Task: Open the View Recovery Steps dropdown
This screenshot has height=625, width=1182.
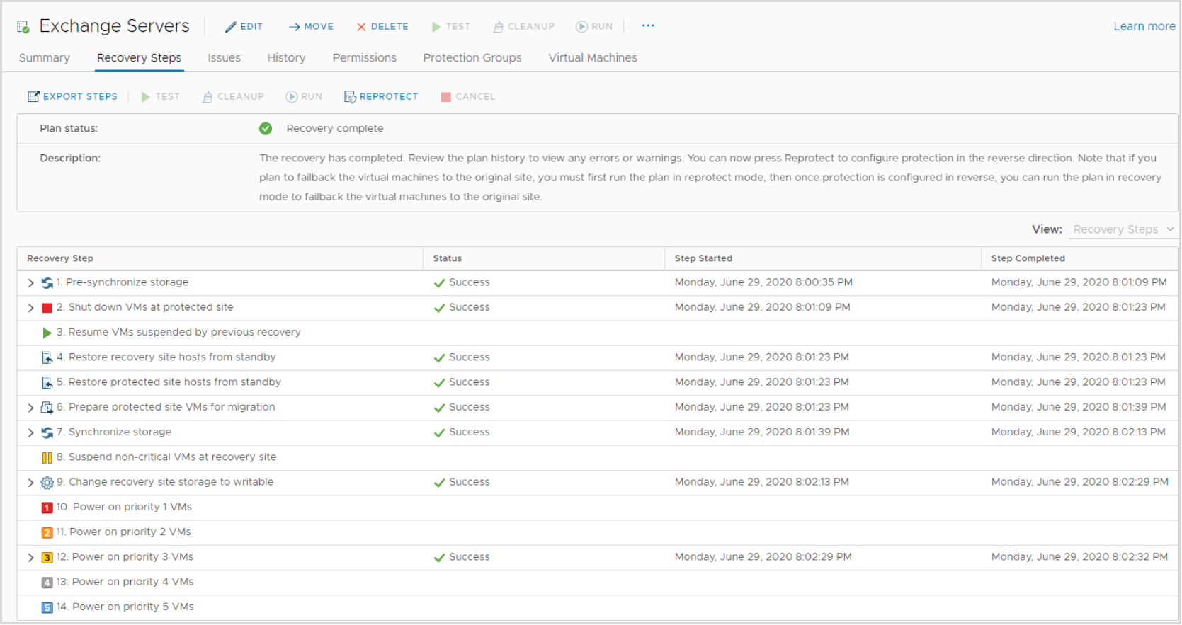Action: click(x=1123, y=229)
